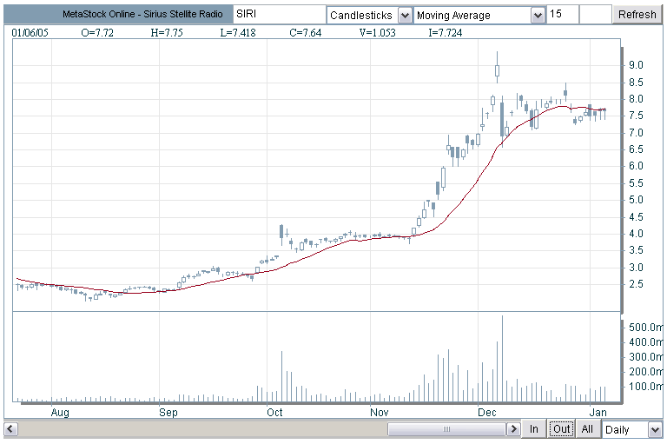Click the 5.0 price axis label
The width and height of the screenshot is (667, 444).
pos(636,200)
